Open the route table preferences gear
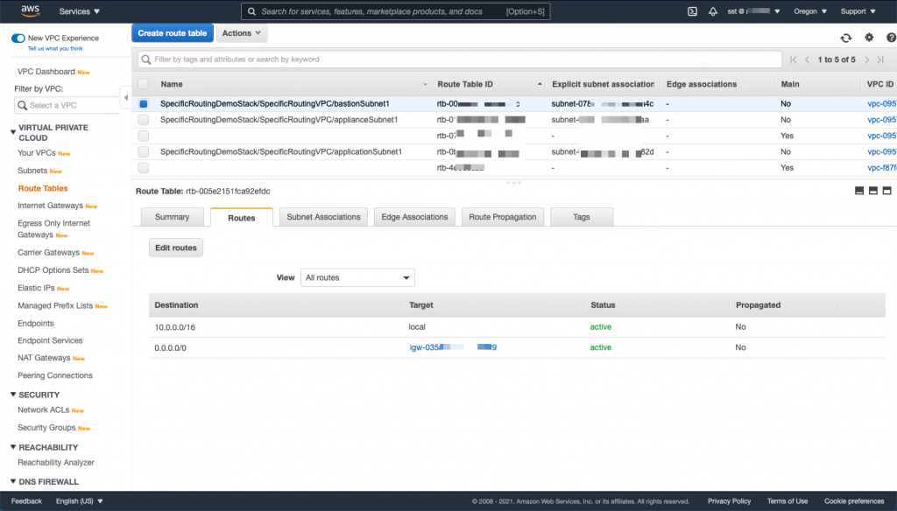 [869, 38]
